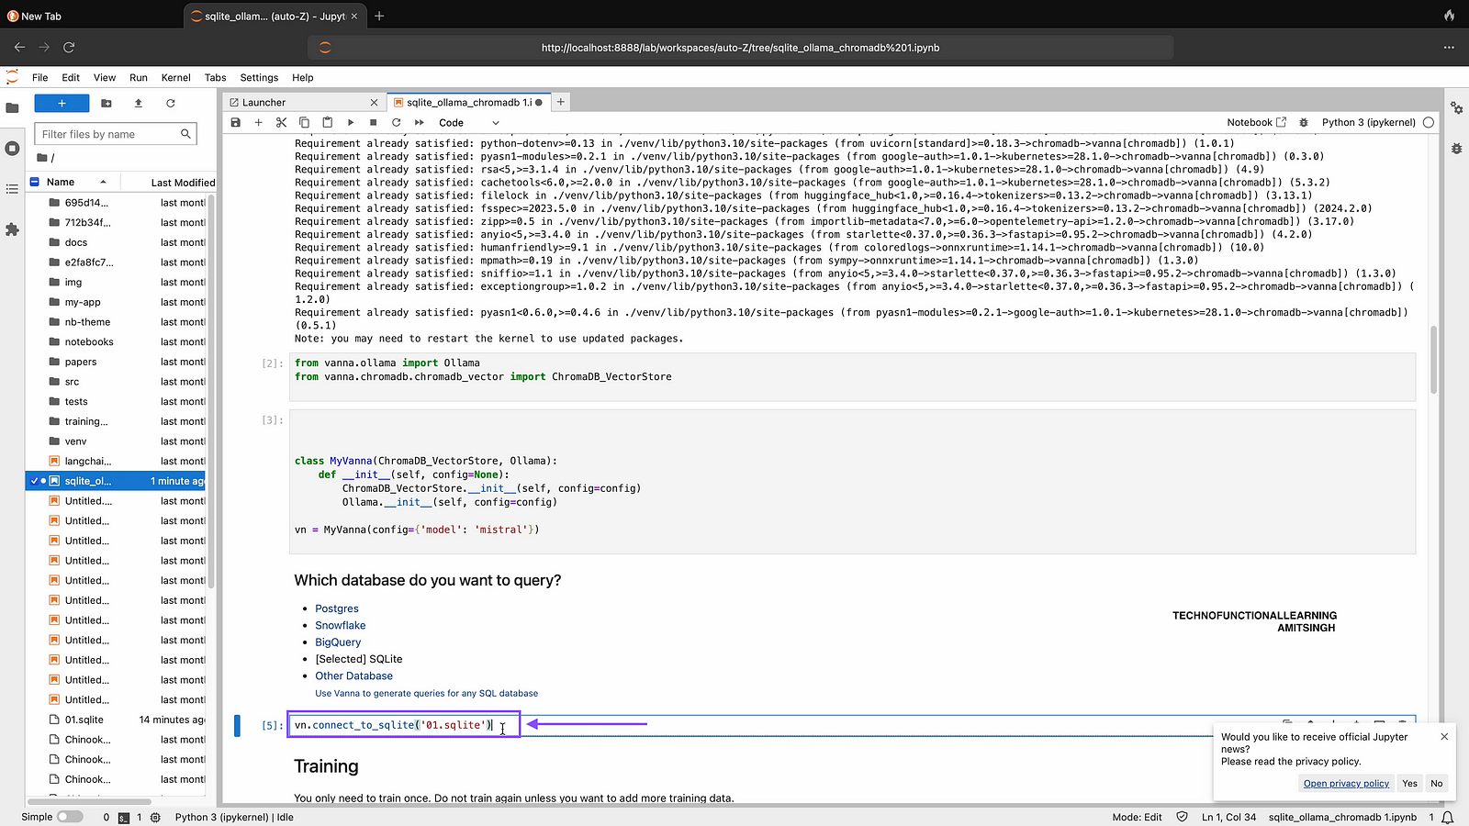1469x826 pixels.
Task: Restart kernel and run all cells
Action: [419, 122]
